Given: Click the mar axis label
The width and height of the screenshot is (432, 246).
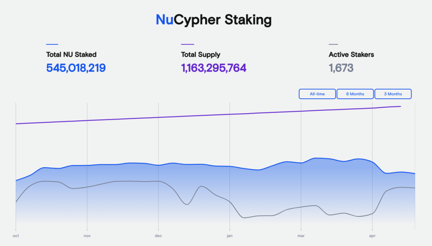Looking at the screenshot, I should (301, 236).
